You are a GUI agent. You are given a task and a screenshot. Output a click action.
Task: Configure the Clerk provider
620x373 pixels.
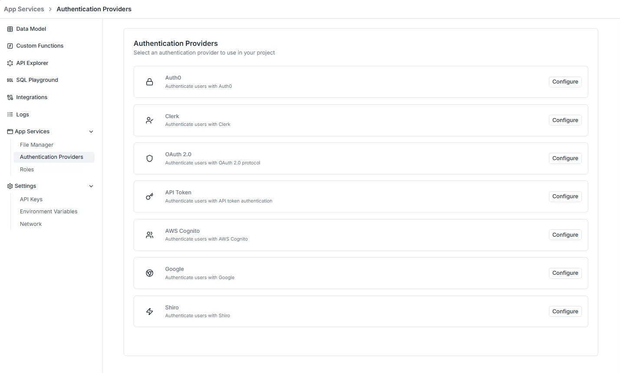(565, 120)
